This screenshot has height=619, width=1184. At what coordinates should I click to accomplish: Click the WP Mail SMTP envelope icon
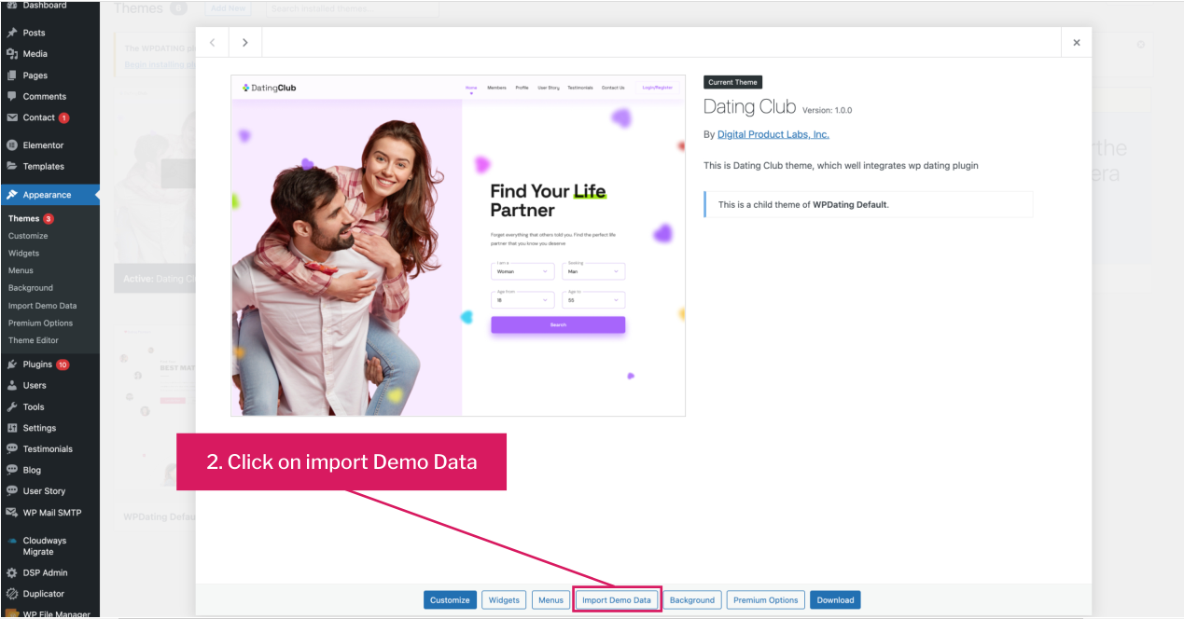pyautogui.click(x=12, y=512)
